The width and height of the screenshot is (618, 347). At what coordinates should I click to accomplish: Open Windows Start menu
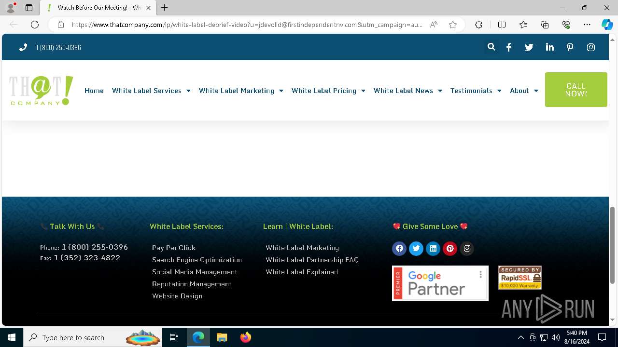pos(12,337)
